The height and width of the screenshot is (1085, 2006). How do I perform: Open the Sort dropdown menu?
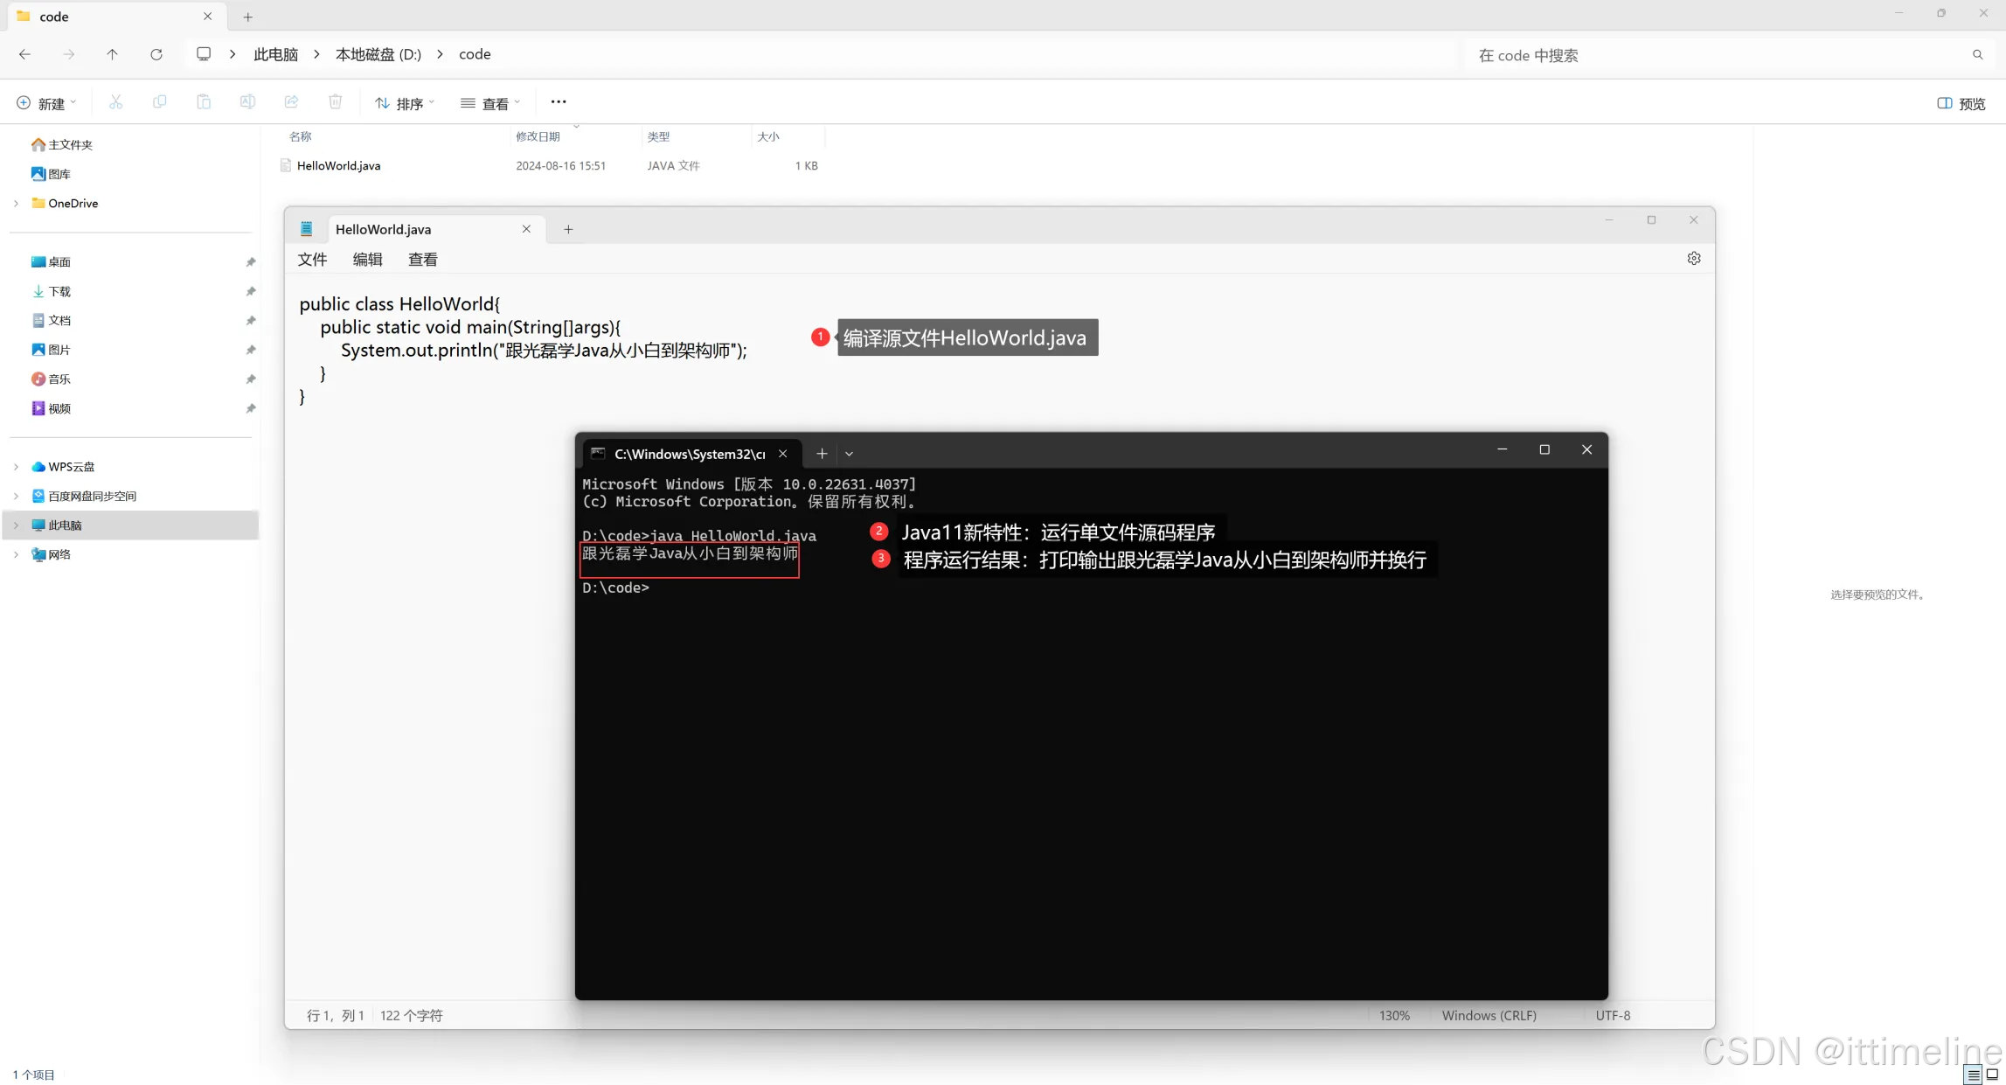(x=405, y=103)
